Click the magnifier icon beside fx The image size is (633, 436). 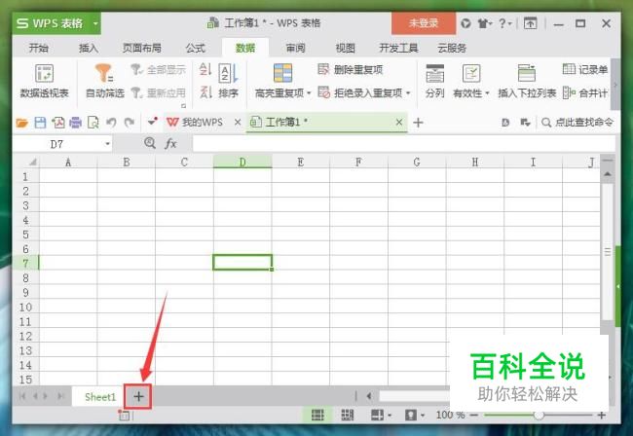click(150, 143)
